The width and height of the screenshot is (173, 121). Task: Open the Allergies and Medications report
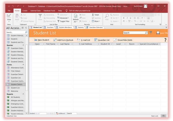click(16, 101)
